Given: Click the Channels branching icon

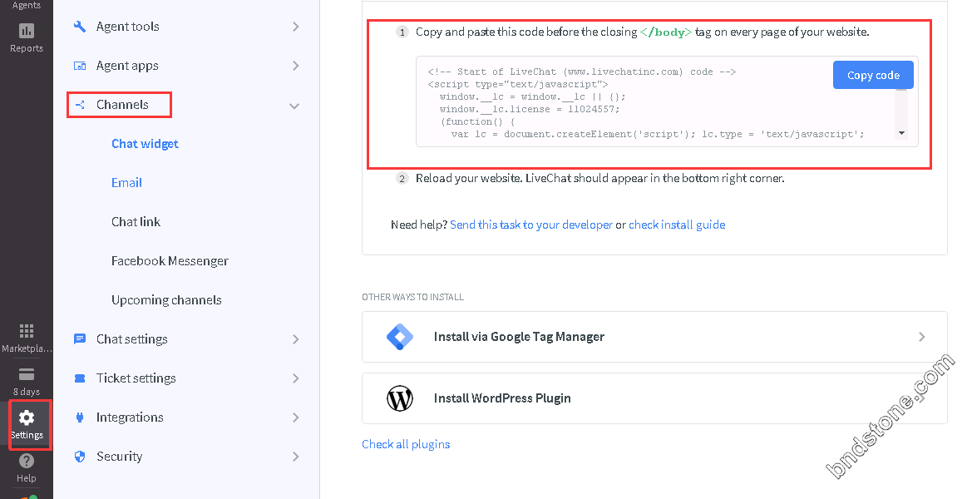Looking at the screenshot, I should [80, 105].
